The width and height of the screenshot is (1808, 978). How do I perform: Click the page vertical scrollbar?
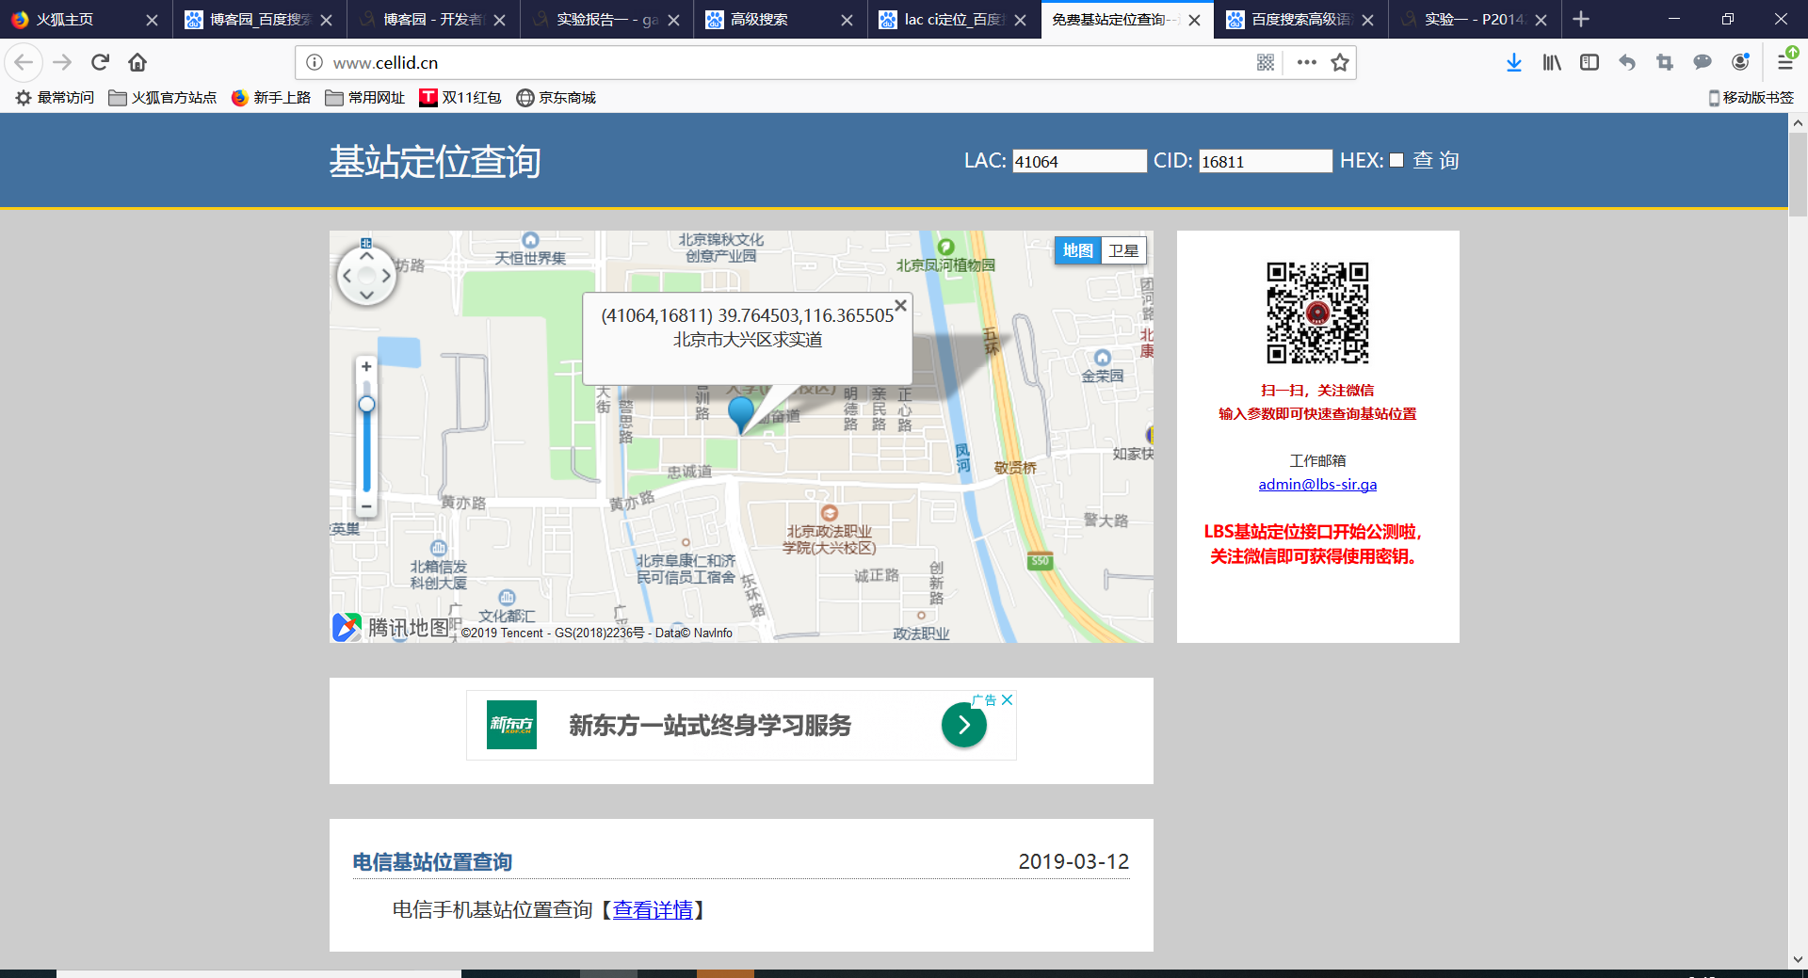point(1798,175)
